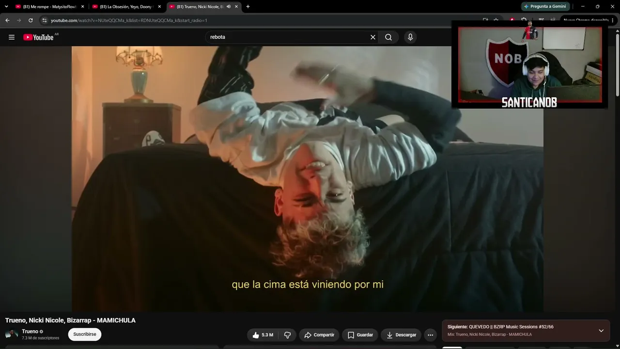Switch to the 'La Obsesión, Yeyo, Doony' tab
This screenshot has height=349, width=620.
(126, 7)
